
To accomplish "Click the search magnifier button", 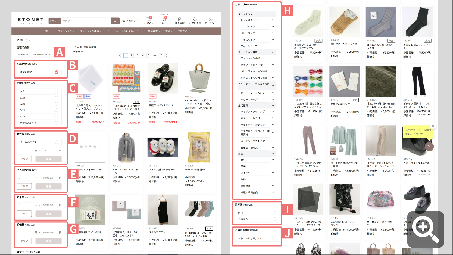I will 115,21.
